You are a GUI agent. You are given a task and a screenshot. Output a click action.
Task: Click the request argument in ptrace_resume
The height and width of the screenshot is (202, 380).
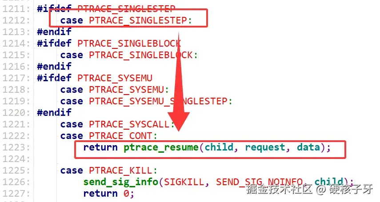[x=265, y=147]
